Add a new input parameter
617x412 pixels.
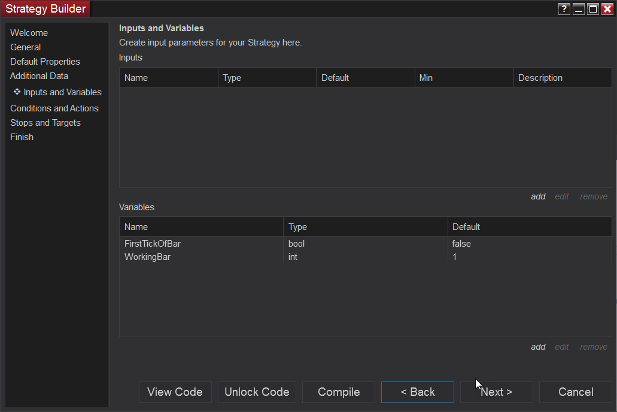point(538,196)
